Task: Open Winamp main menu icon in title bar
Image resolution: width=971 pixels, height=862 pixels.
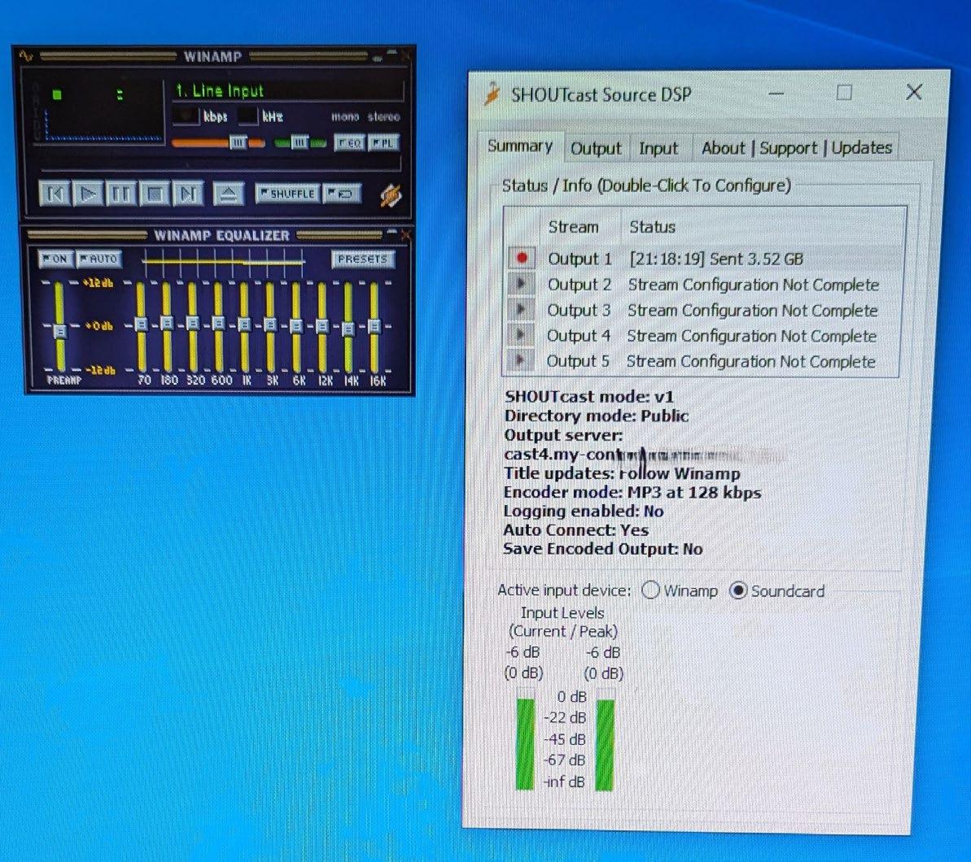Action: (25, 56)
